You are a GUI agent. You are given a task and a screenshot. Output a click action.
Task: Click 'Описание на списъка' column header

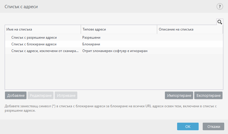click(190, 29)
